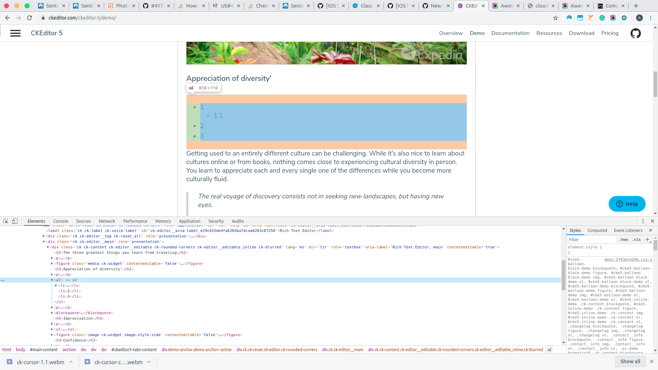658x370 pixels.
Task: Expand the blockquote node in the Elements tree
Action: pos(52,313)
